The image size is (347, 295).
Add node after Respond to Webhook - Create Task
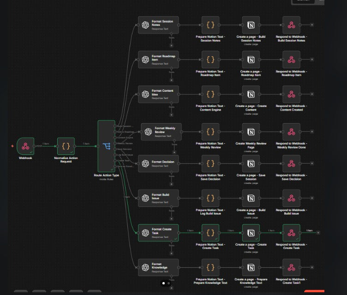tap(318, 233)
